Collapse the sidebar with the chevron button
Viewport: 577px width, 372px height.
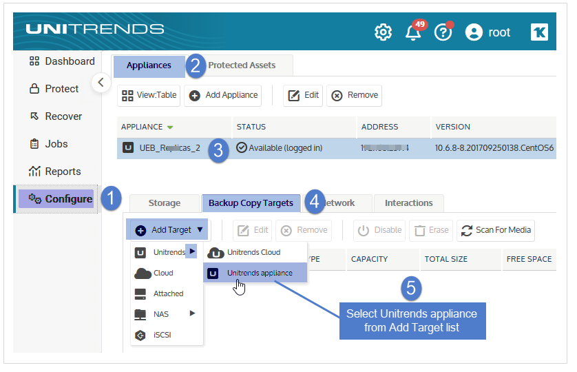click(x=101, y=82)
